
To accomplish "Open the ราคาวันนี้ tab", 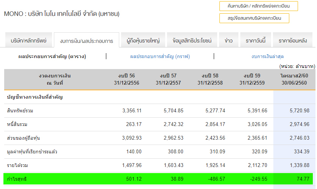I will 255,41.
